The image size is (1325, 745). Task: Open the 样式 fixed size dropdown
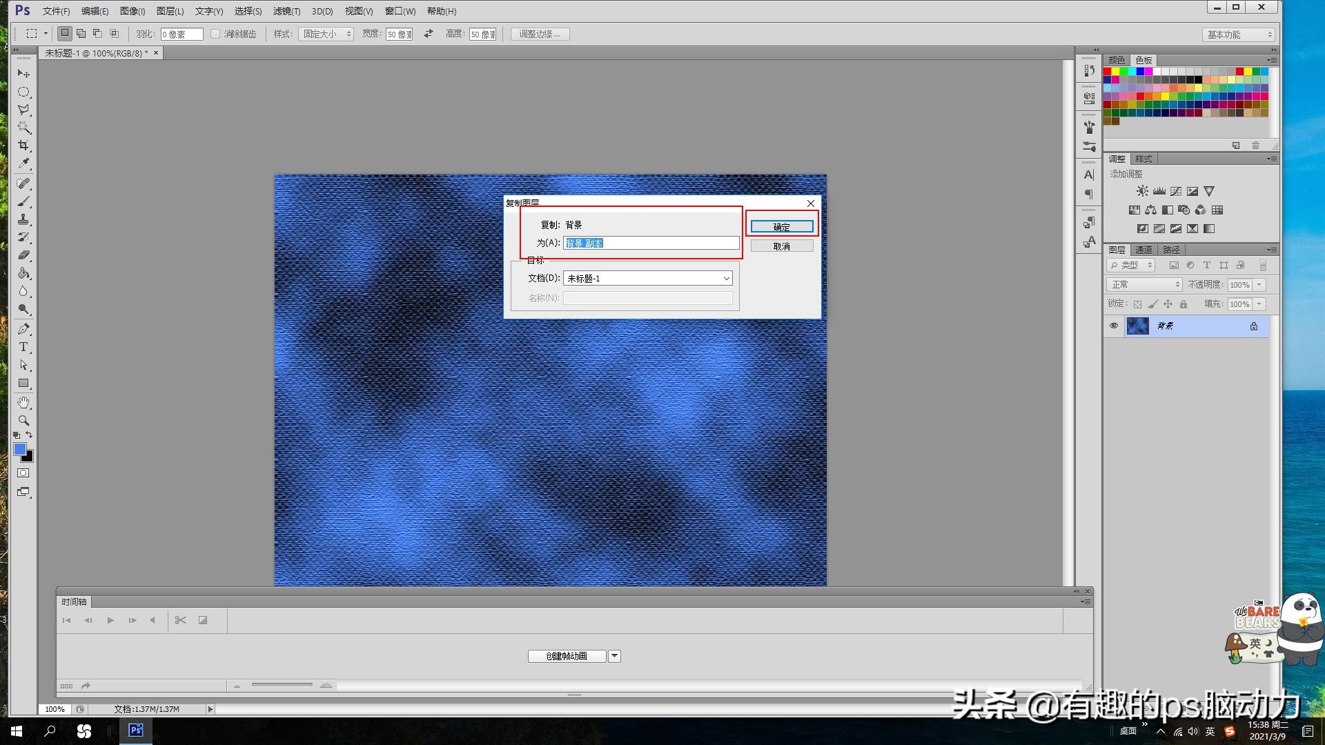tap(326, 34)
